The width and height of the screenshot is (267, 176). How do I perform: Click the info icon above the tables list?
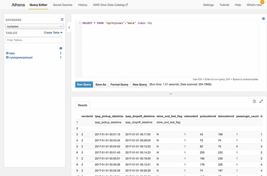pyautogui.click(x=61, y=48)
